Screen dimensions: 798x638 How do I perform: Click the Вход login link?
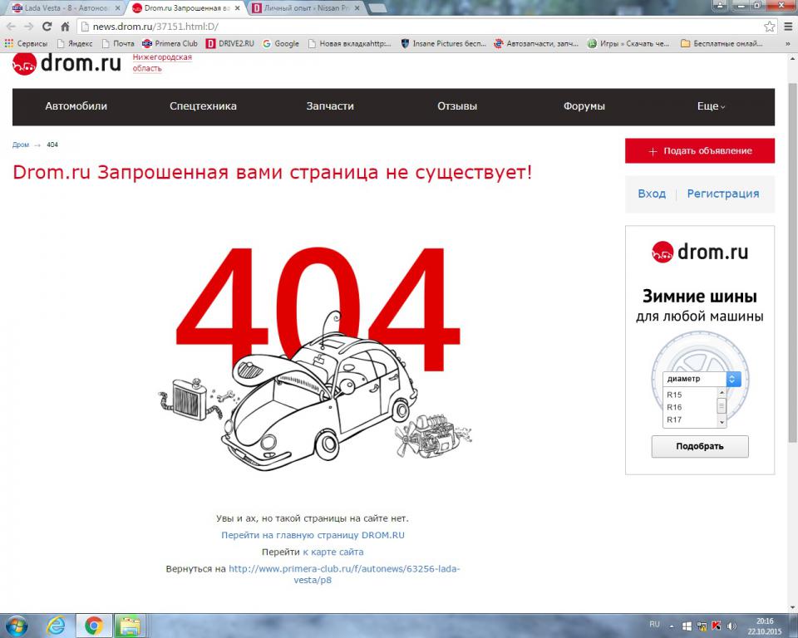coord(652,194)
